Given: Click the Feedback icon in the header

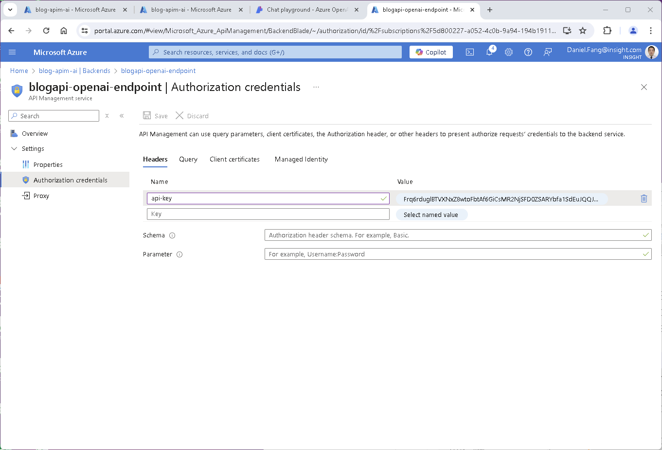Looking at the screenshot, I should [x=548, y=52].
